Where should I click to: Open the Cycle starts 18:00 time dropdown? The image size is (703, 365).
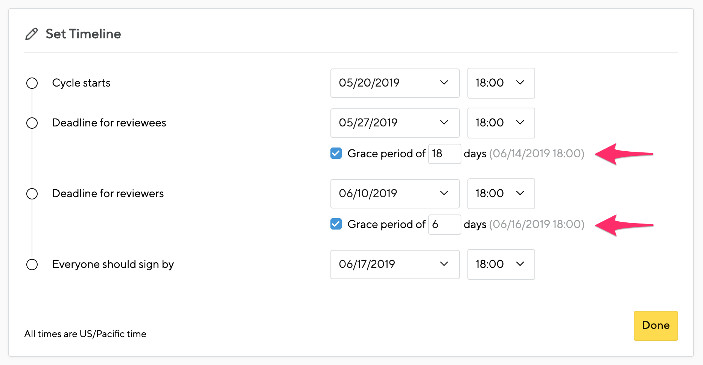point(501,83)
